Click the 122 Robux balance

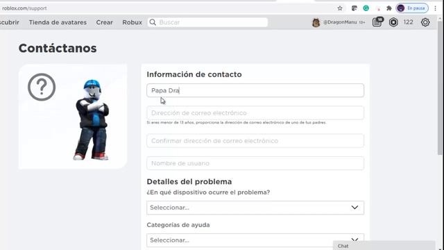point(408,22)
